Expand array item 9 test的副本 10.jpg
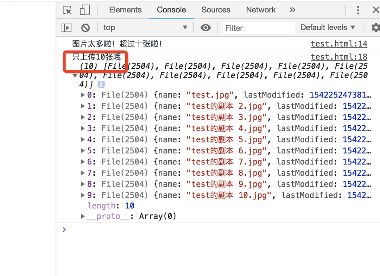Screen dimensions: 380x276 click(83, 195)
